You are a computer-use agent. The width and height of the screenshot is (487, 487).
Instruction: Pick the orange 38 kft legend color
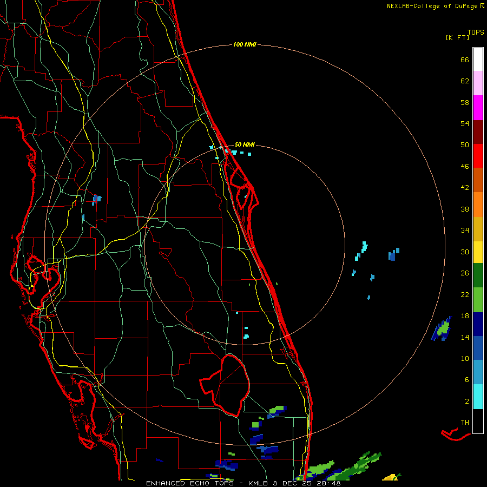pos(478,205)
